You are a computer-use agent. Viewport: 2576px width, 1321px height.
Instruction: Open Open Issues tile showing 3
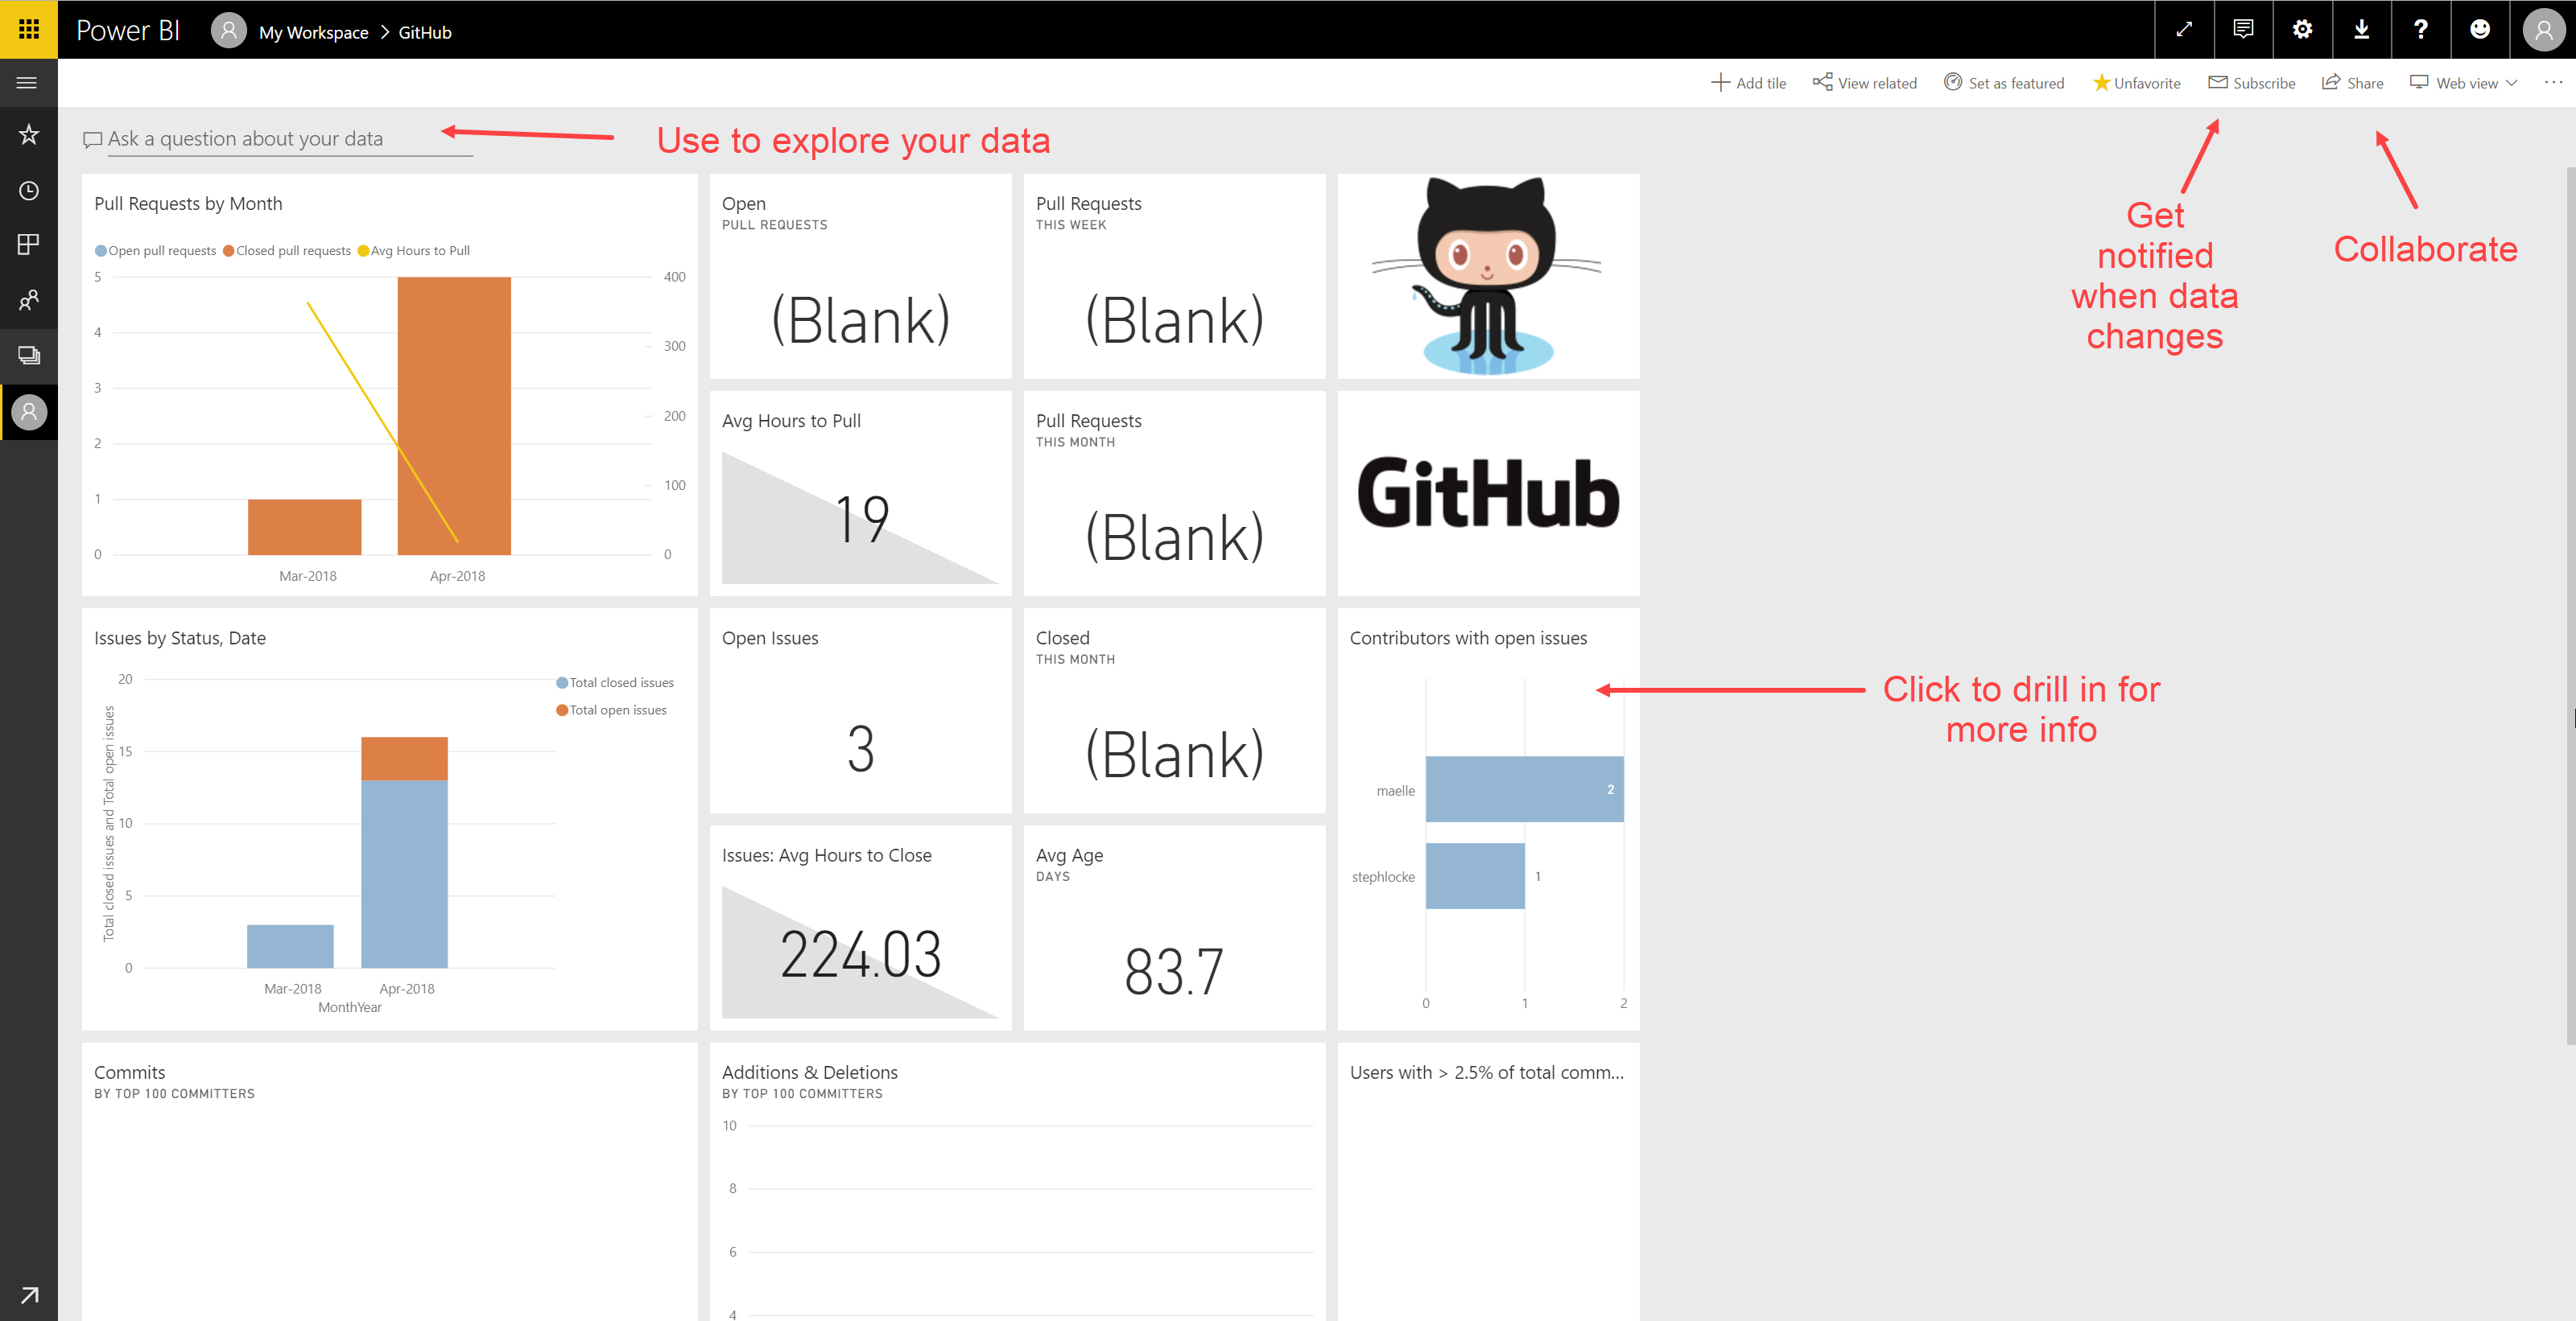pos(860,710)
